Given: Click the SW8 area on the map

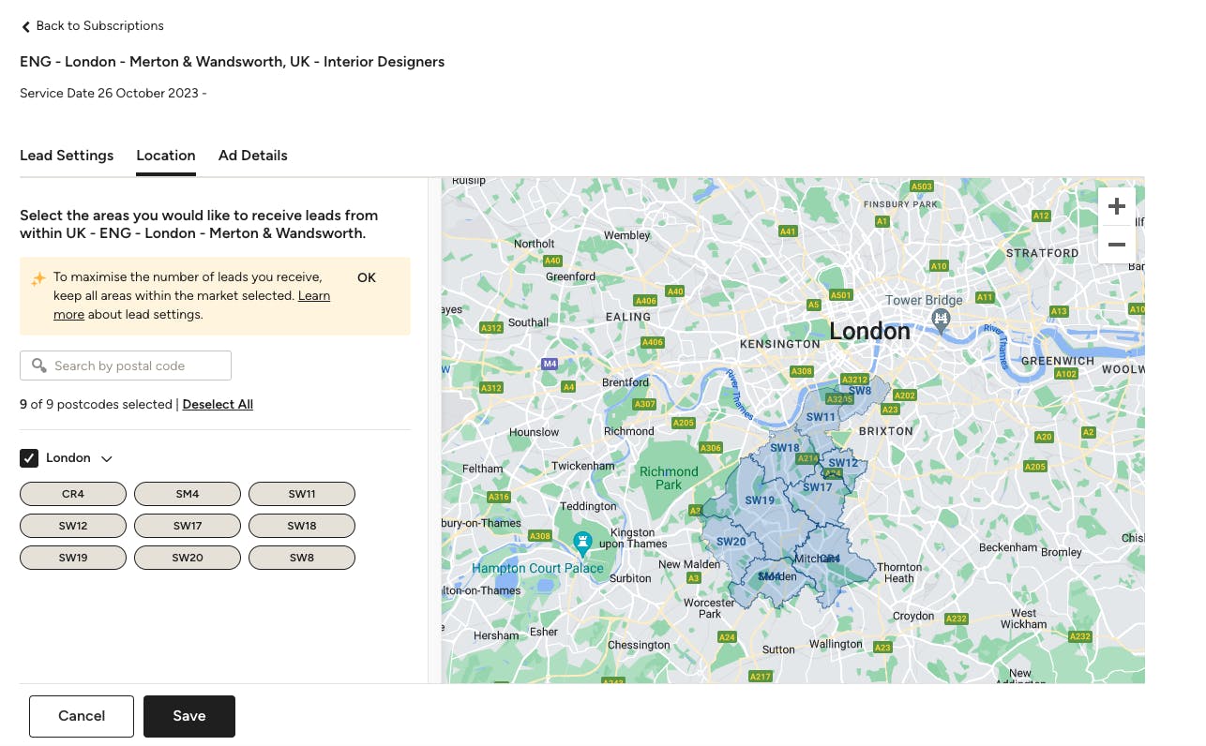Looking at the screenshot, I should tap(861, 391).
